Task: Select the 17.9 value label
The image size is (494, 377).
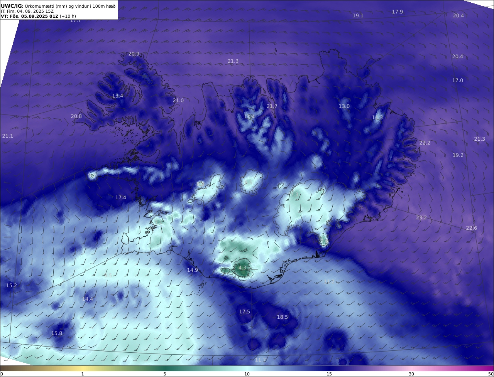Action: point(398,12)
